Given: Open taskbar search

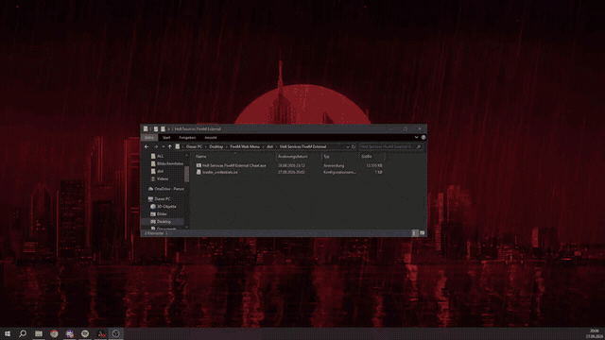Looking at the screenshot, I should click(23, 333).
